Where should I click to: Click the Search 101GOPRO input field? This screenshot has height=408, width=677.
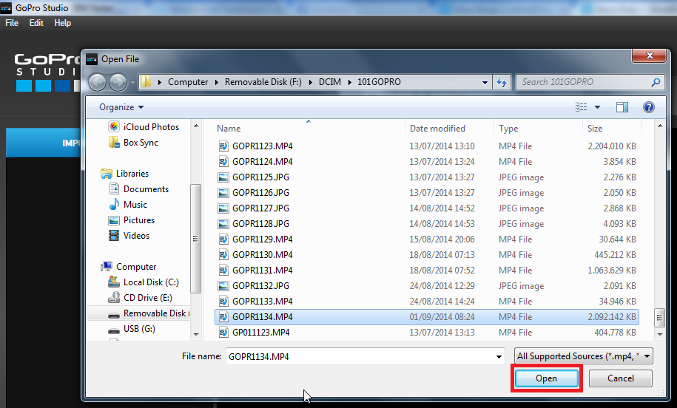581,82
